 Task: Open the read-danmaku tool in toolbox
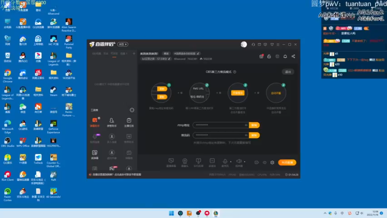point(95,155)
